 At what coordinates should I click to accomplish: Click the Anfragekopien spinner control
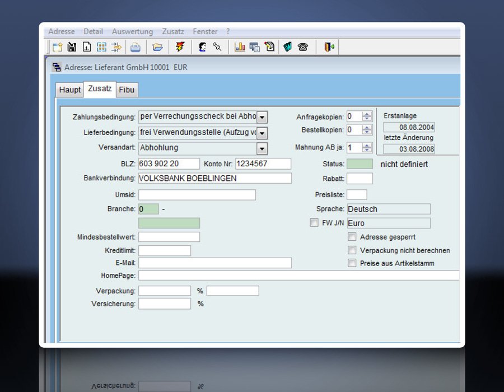[x=367, y=116]
